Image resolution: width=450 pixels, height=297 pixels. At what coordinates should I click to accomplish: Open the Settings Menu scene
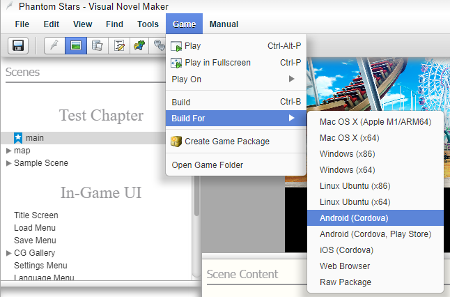pyautogui.click(x=40, y=266)
